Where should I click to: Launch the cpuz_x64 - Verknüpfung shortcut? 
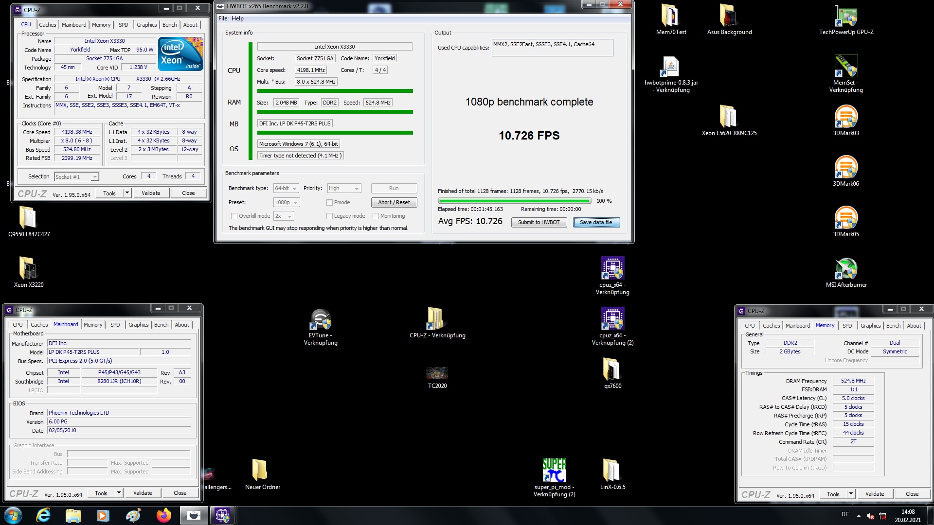[x=612, y=276]
